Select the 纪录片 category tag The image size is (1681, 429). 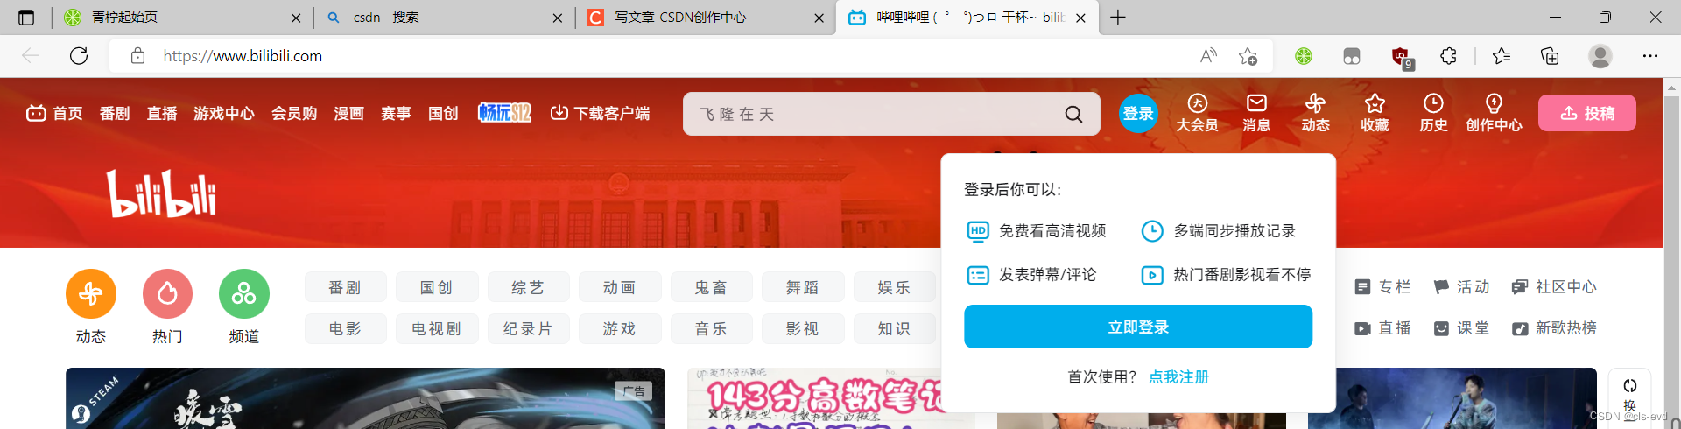pos(528,328)
